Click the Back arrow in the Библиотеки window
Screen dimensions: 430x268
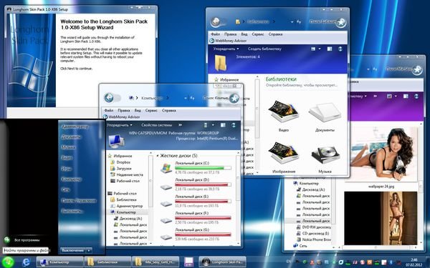216,21
